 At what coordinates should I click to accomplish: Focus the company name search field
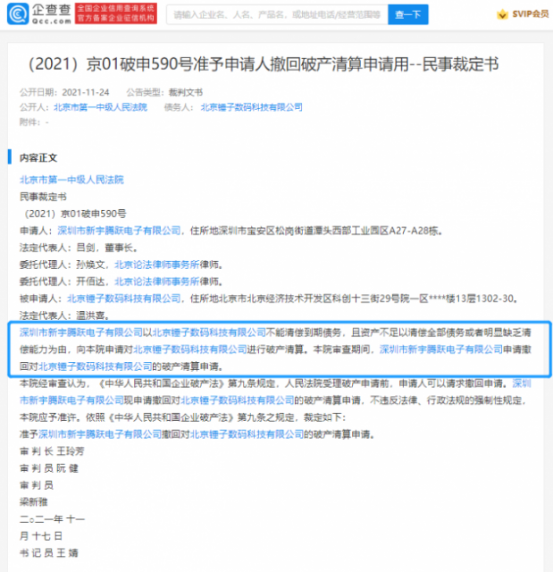point(277,14)
